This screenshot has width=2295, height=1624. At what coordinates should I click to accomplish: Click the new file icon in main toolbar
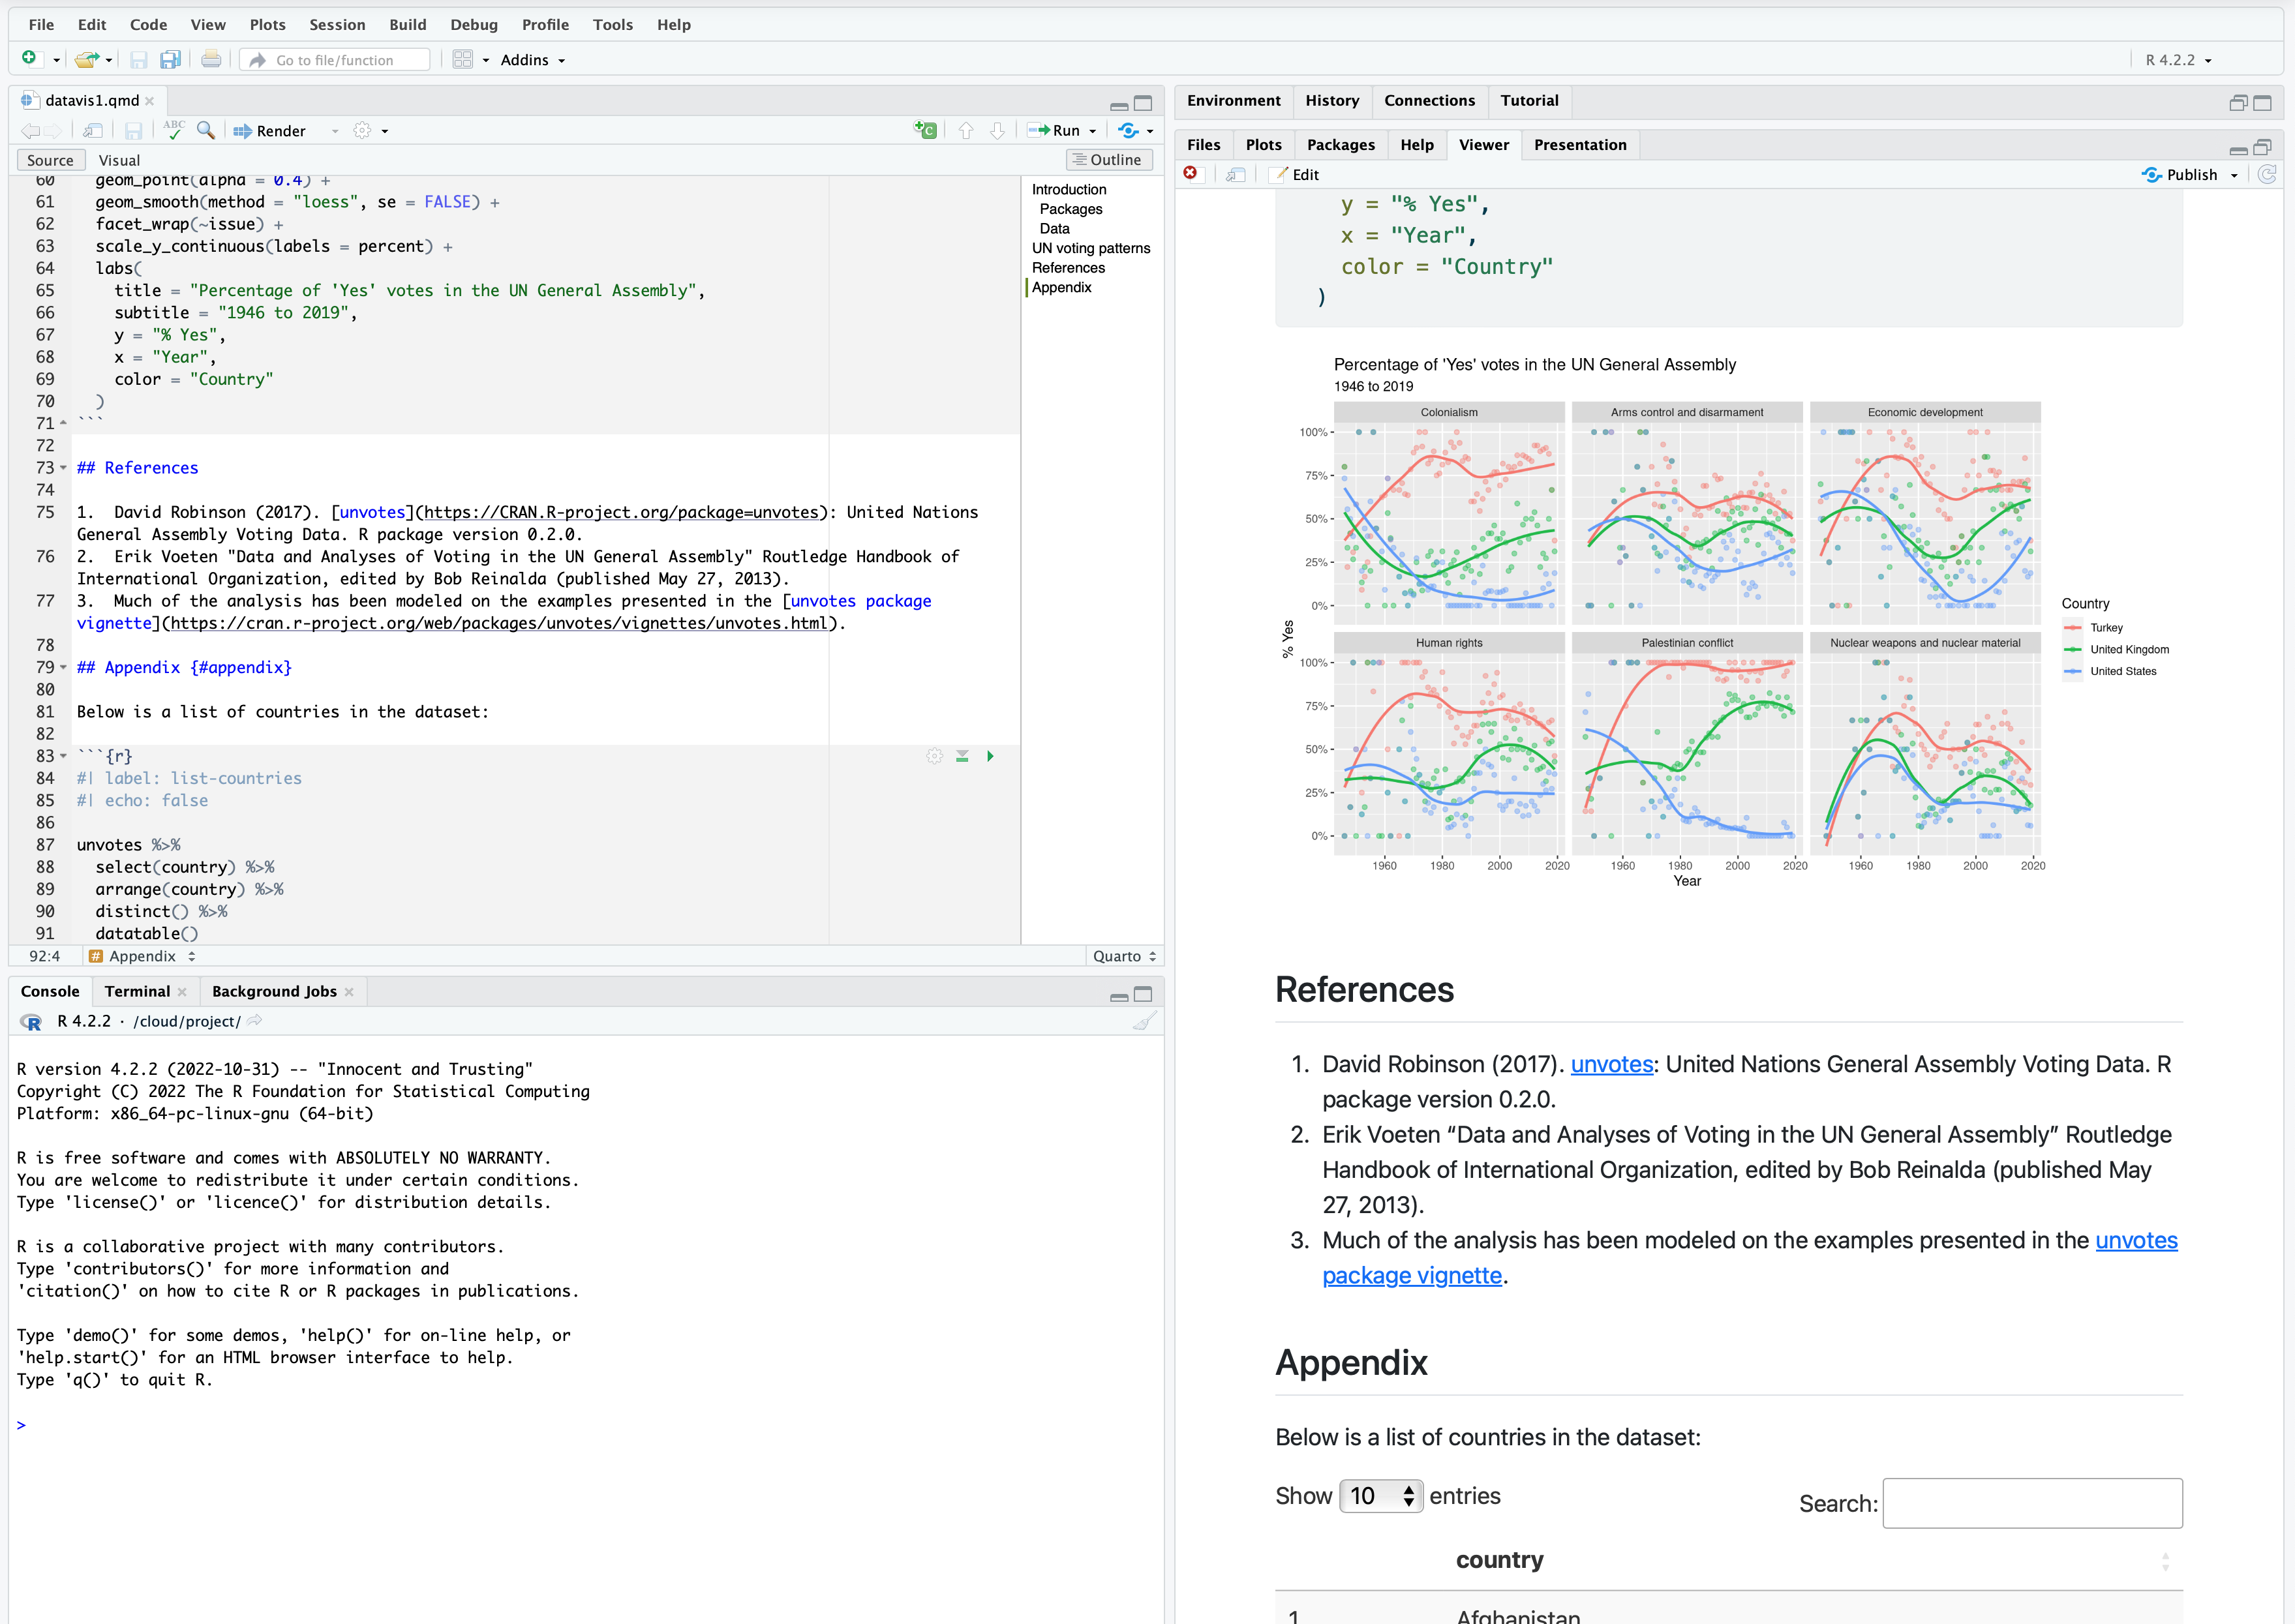tap(29, 59)
